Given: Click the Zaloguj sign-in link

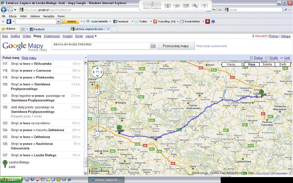Looking at the screenshot, I should (x=286, y=36).
